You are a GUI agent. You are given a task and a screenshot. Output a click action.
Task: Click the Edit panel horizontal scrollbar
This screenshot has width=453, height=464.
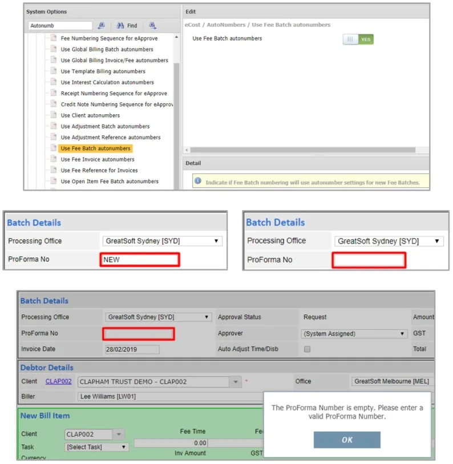point(302,150)
